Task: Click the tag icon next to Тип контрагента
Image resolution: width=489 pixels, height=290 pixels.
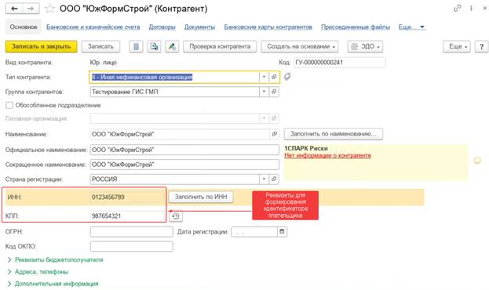Action: [x=287, y=77]
